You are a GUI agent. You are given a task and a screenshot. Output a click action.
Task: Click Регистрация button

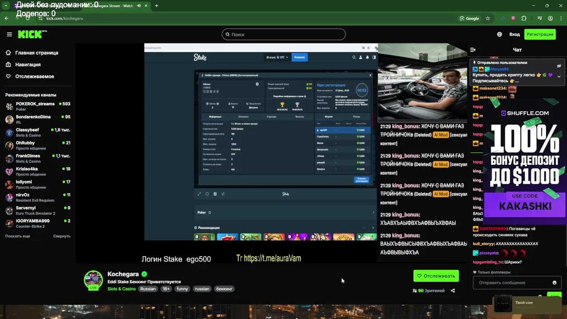click(x=540, y=34)
